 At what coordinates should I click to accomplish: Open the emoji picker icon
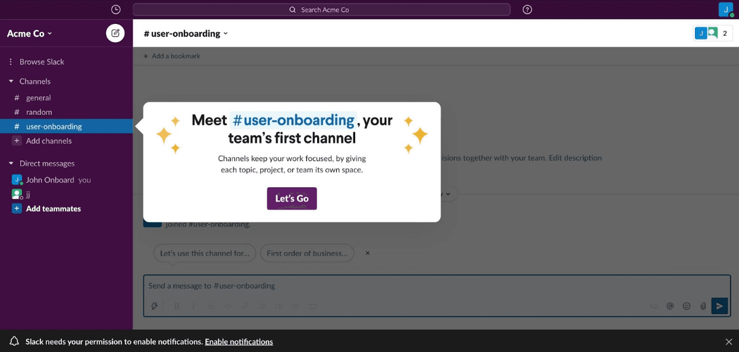pos(687,306)
